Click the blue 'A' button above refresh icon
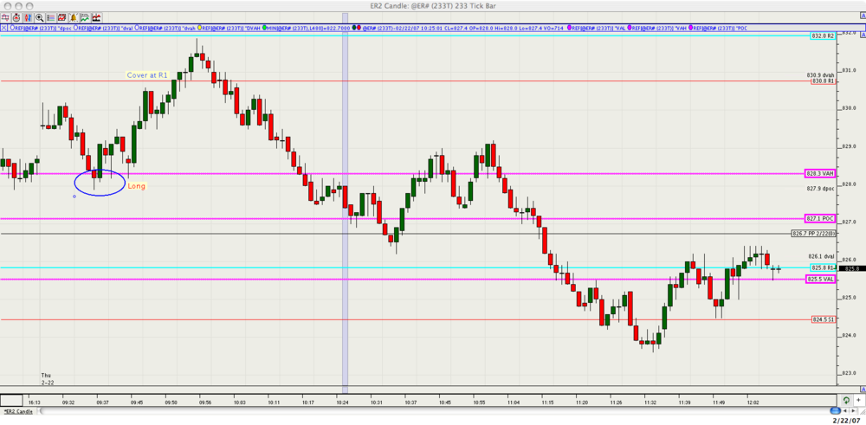 863,390
